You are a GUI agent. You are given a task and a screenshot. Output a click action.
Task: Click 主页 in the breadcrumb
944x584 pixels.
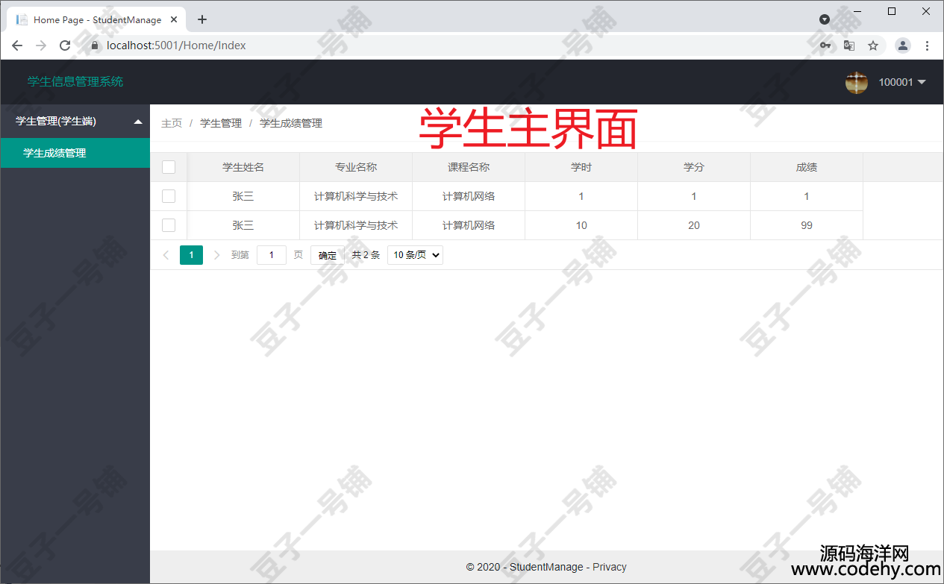(172, 123)
